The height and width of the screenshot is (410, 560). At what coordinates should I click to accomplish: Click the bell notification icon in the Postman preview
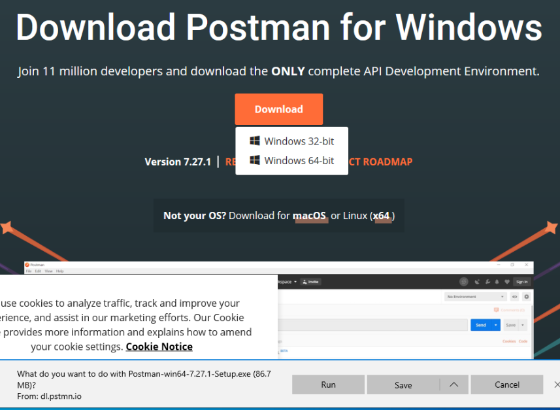click(x=497, y=282)
